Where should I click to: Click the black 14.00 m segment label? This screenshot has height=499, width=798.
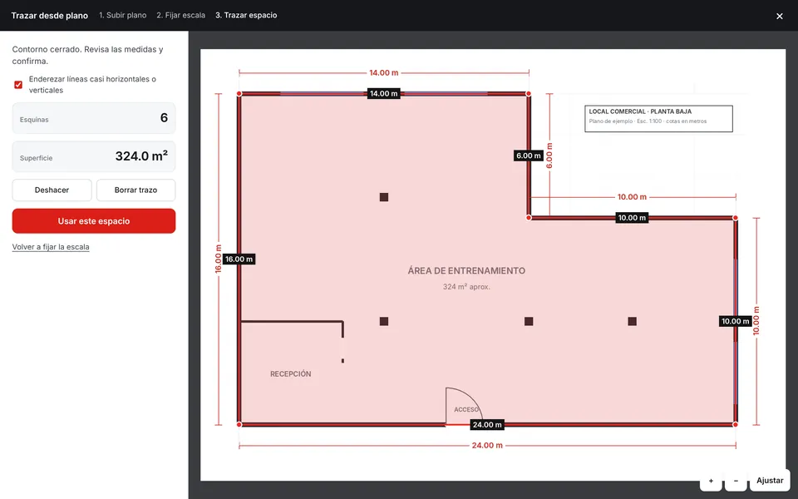[x=384, y=94]
